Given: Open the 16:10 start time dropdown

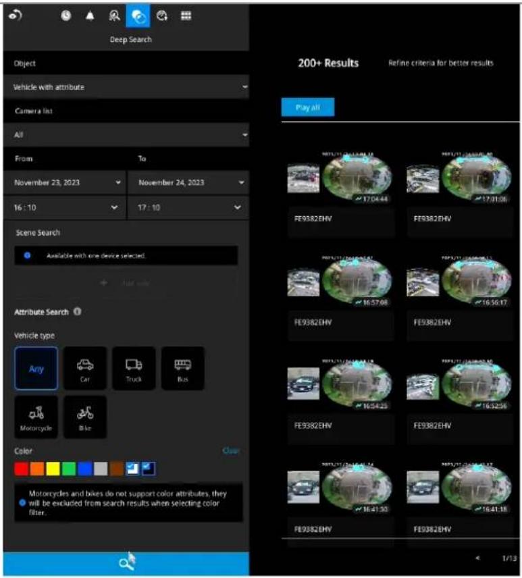Looking at the screenshot, I should tap(65, 207).
